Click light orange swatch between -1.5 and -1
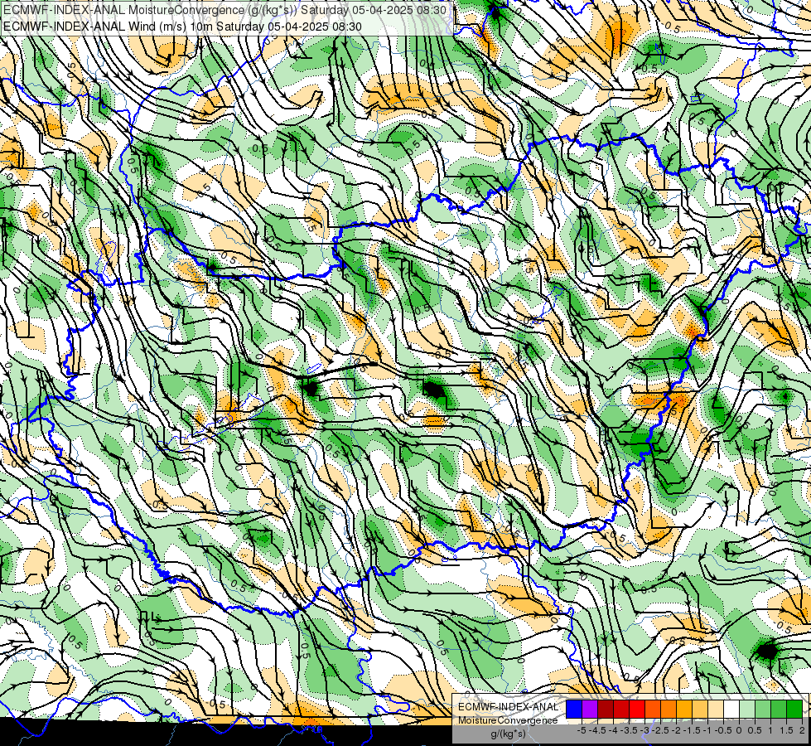The width and height of the screenshot is (811, 746). pyautogui.click(x=700, y=710)
